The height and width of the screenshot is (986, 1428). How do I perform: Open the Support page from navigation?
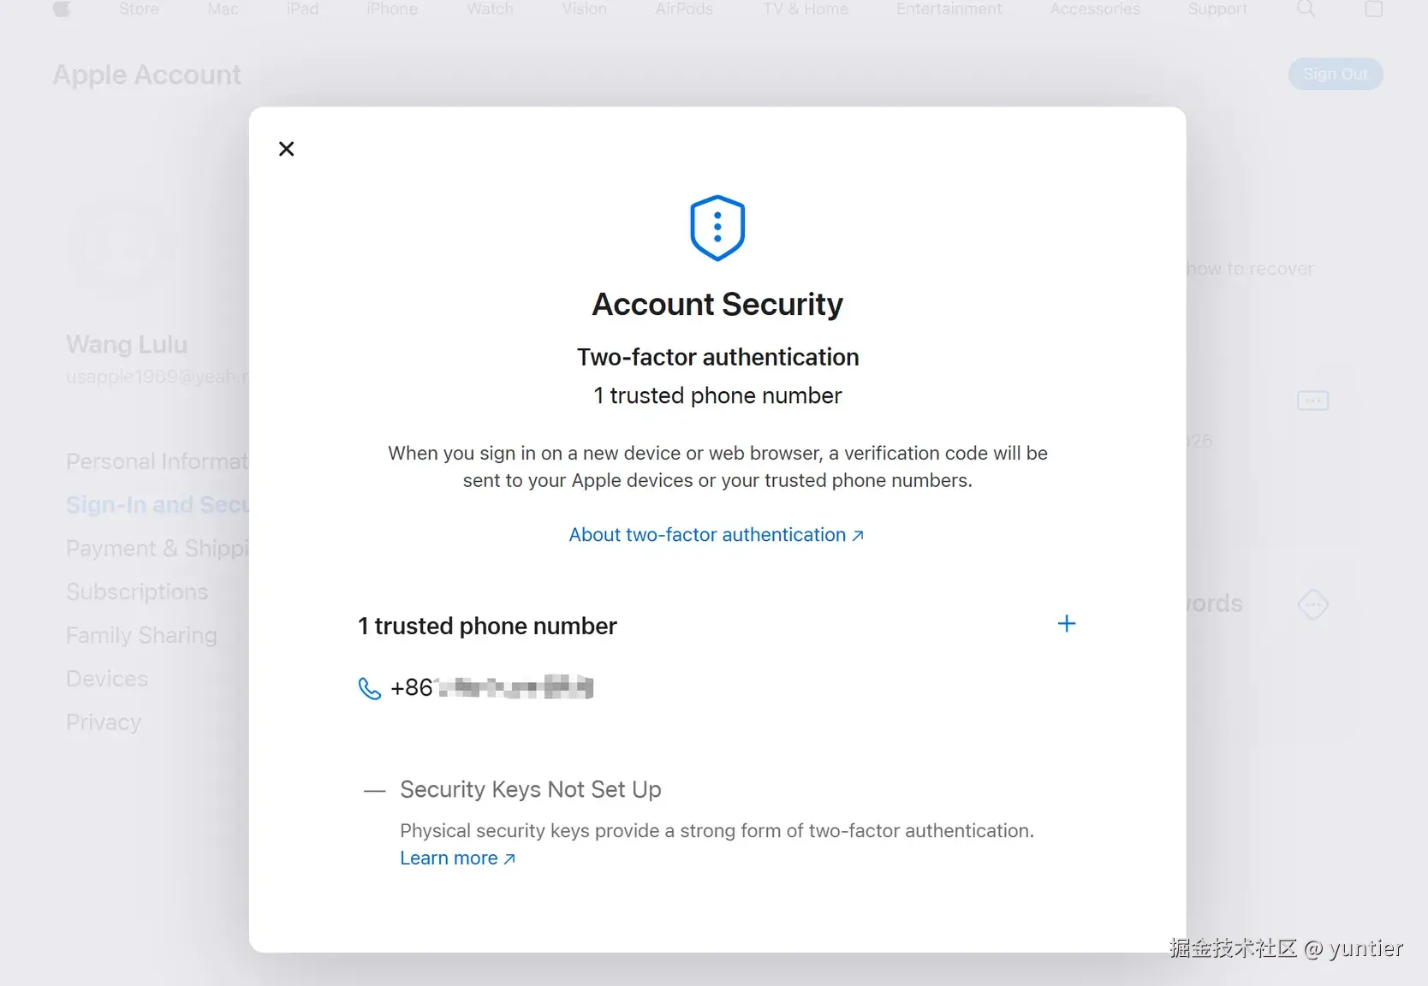[x=1217, y=9]
